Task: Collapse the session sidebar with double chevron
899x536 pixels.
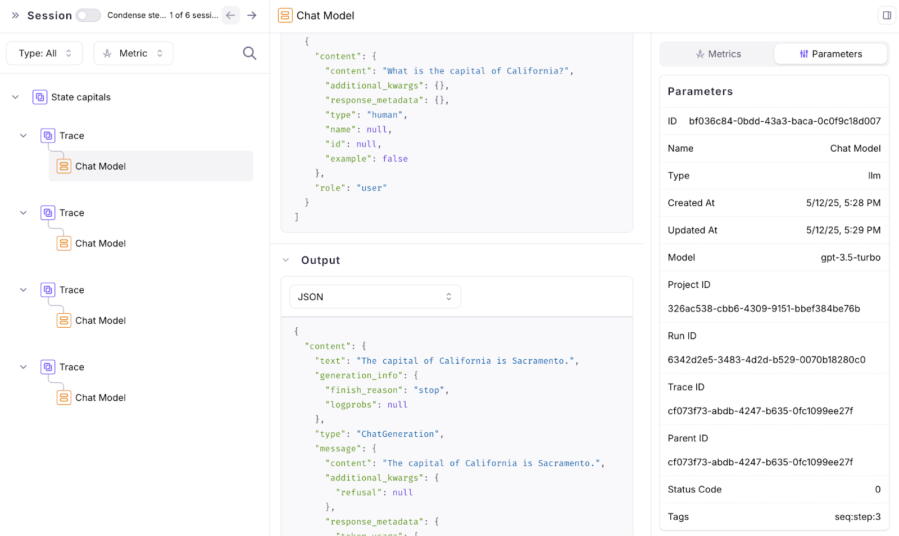Action: click(15, 15)
